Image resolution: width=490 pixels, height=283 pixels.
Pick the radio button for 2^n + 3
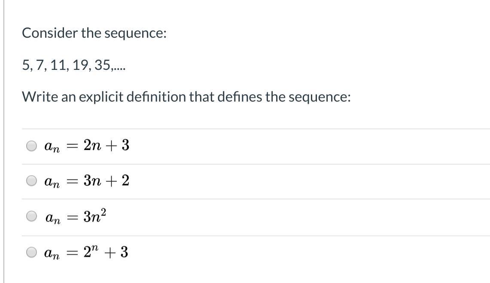point(32,253)
